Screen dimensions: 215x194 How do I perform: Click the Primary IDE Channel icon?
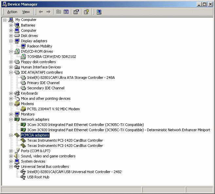pyautogui.click(x=23, y=83)
